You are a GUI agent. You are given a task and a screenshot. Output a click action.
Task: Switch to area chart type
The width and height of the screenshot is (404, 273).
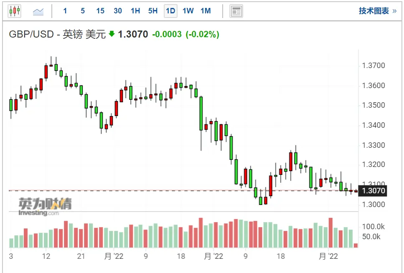pos(38,11)
